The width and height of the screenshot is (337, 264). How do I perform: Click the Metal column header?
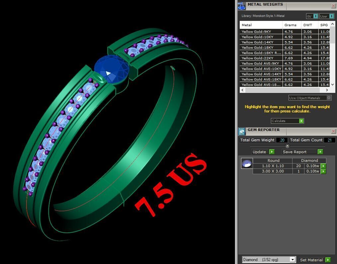pos(261,25)
